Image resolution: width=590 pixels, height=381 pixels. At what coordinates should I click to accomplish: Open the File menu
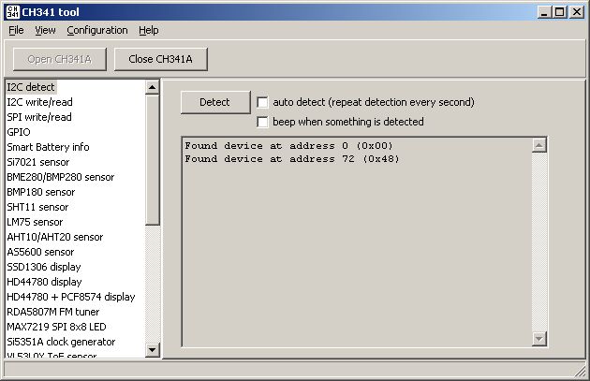[16, 30]
